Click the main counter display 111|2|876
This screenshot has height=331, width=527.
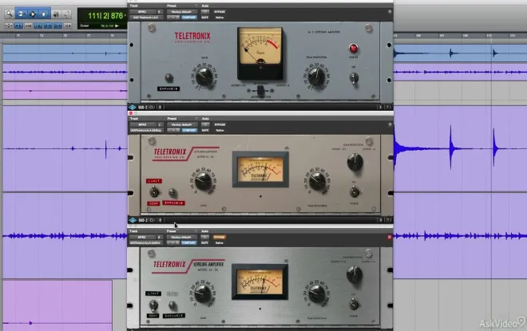105,16
